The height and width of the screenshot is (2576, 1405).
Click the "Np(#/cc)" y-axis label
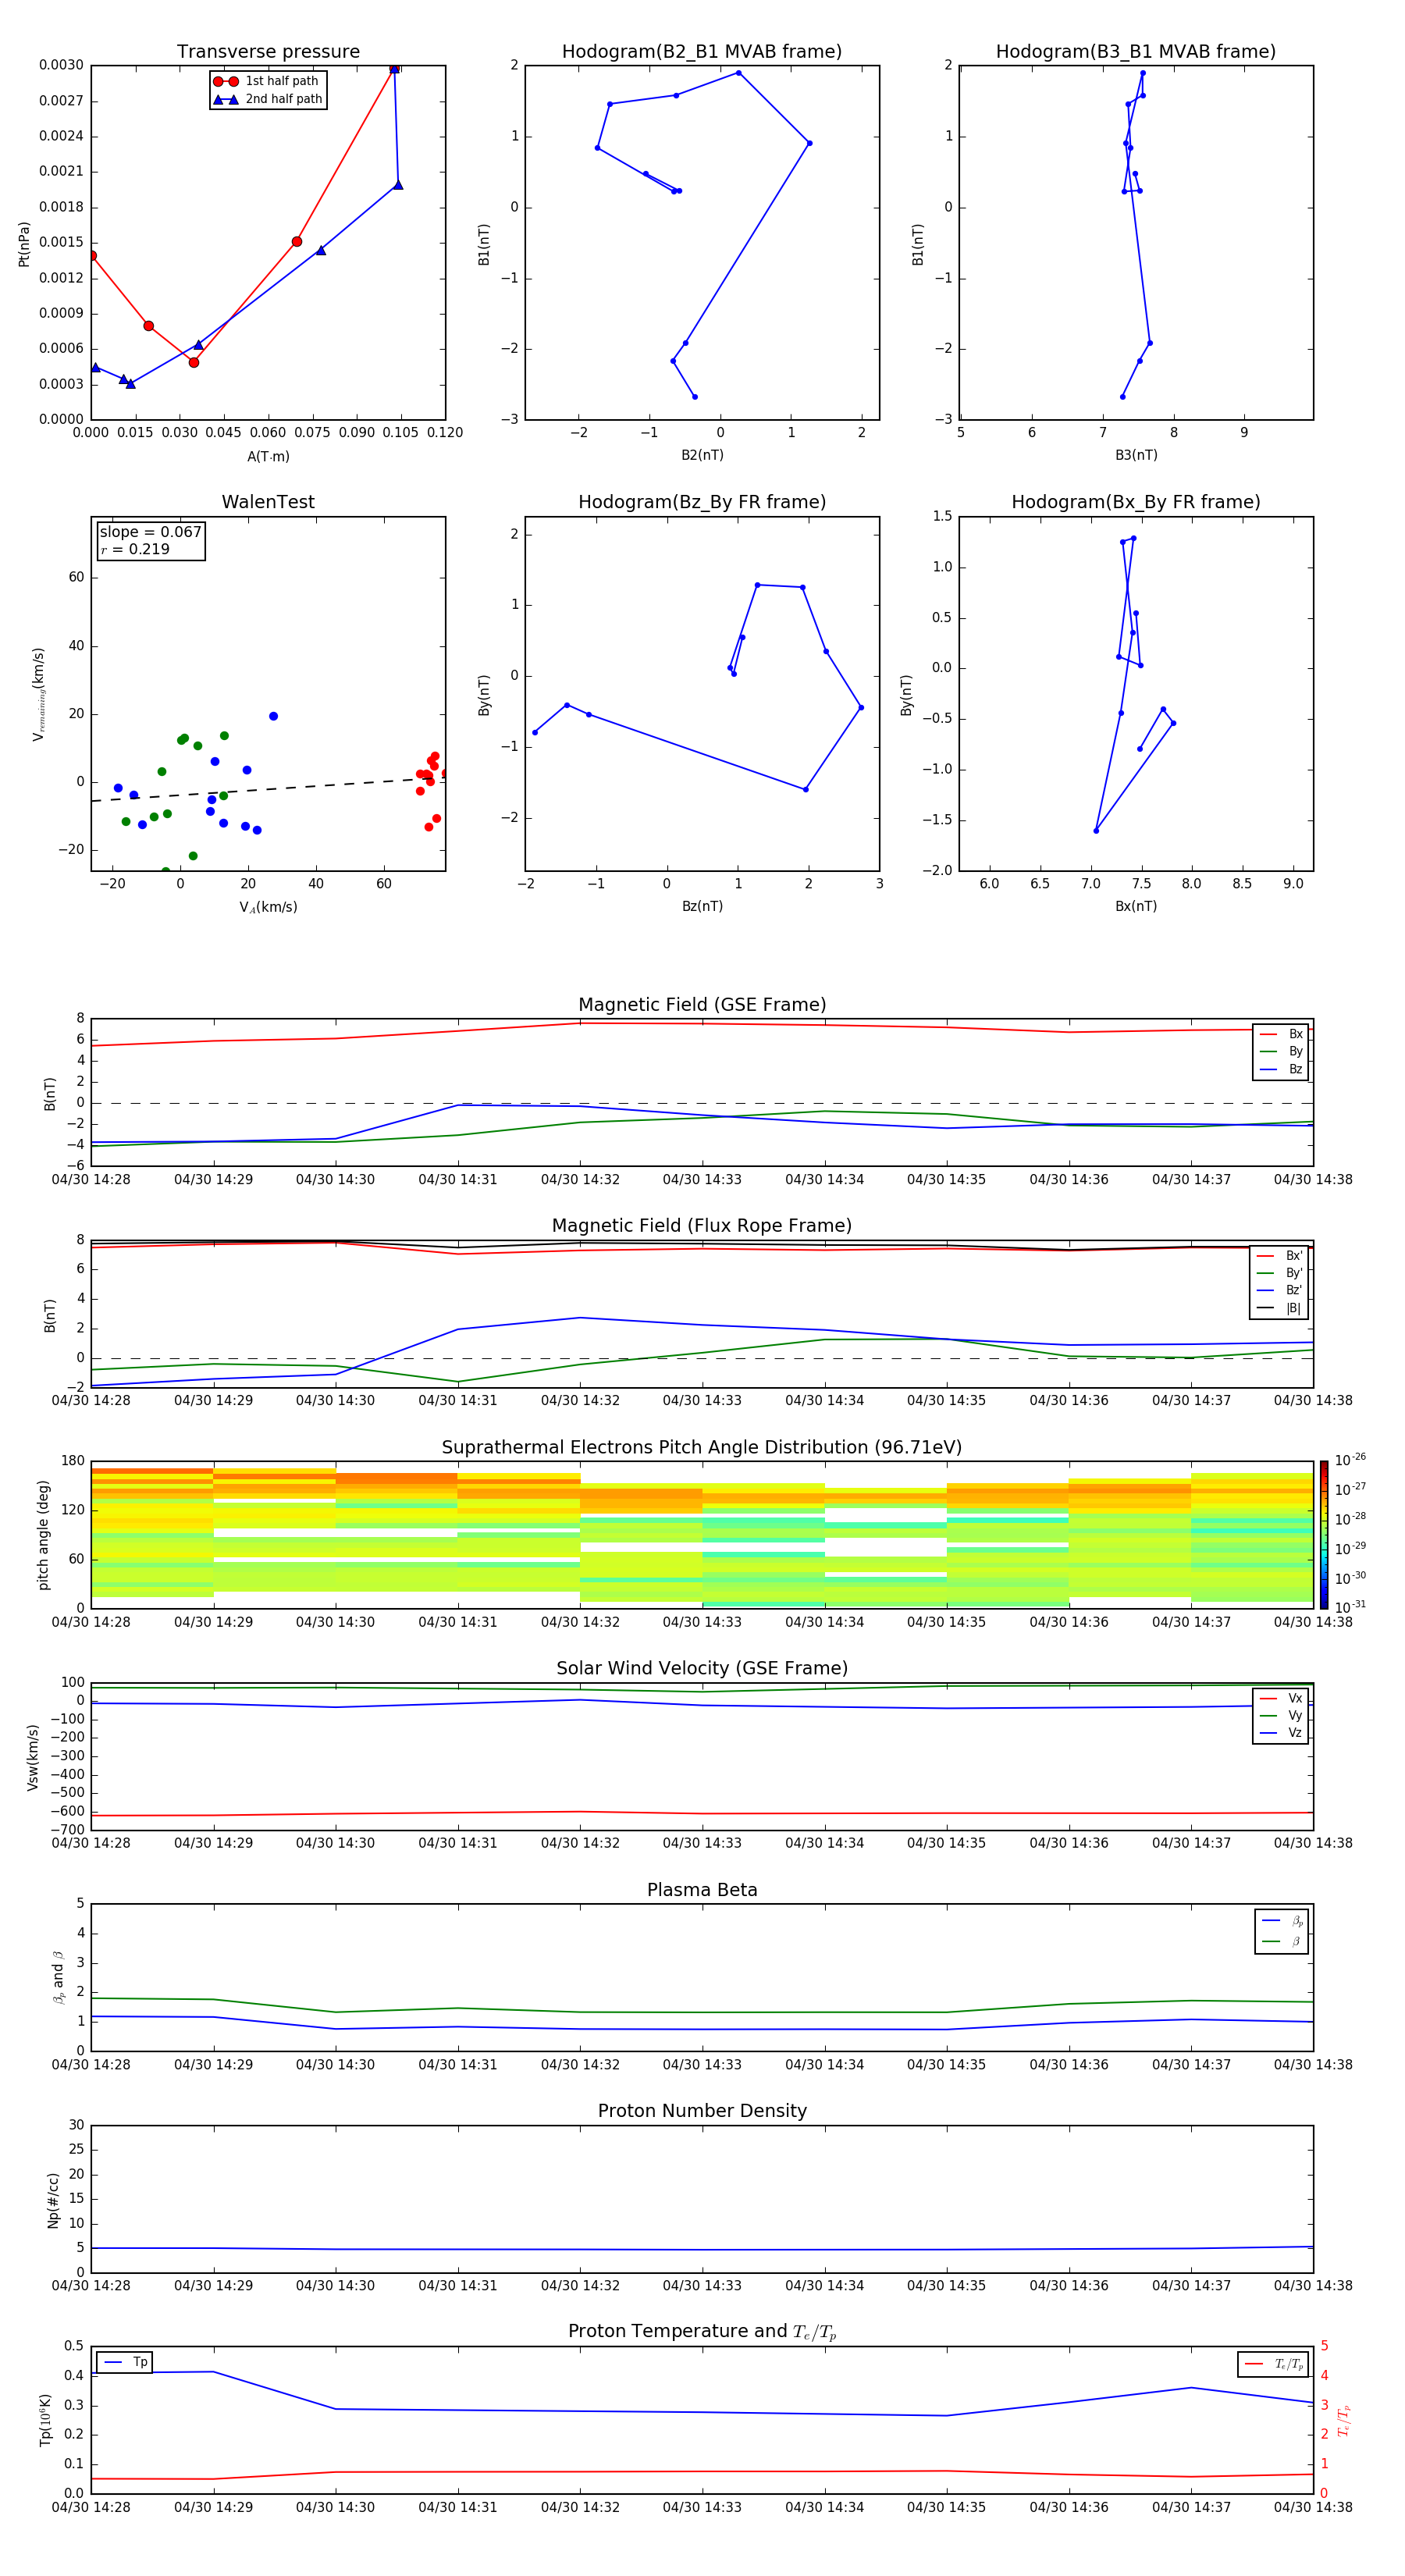[53, 2199]
